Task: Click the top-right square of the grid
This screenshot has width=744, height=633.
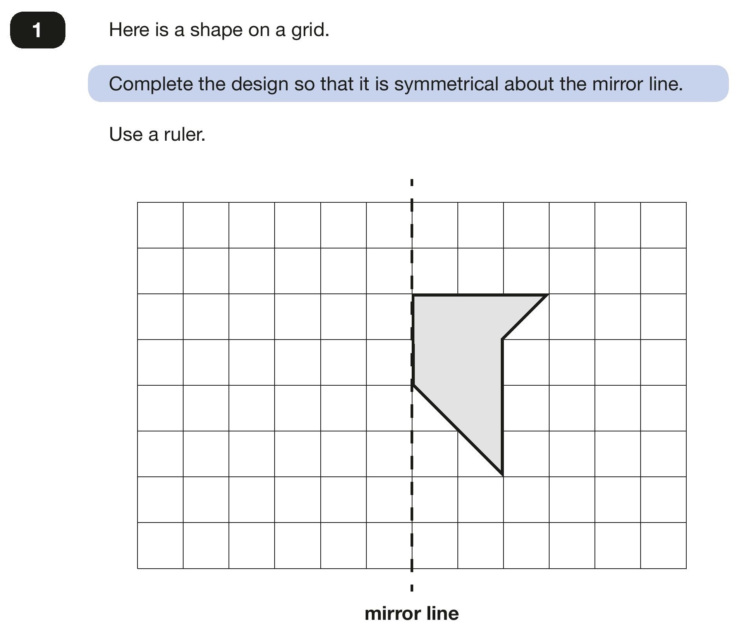Action: tap(663, 225)
